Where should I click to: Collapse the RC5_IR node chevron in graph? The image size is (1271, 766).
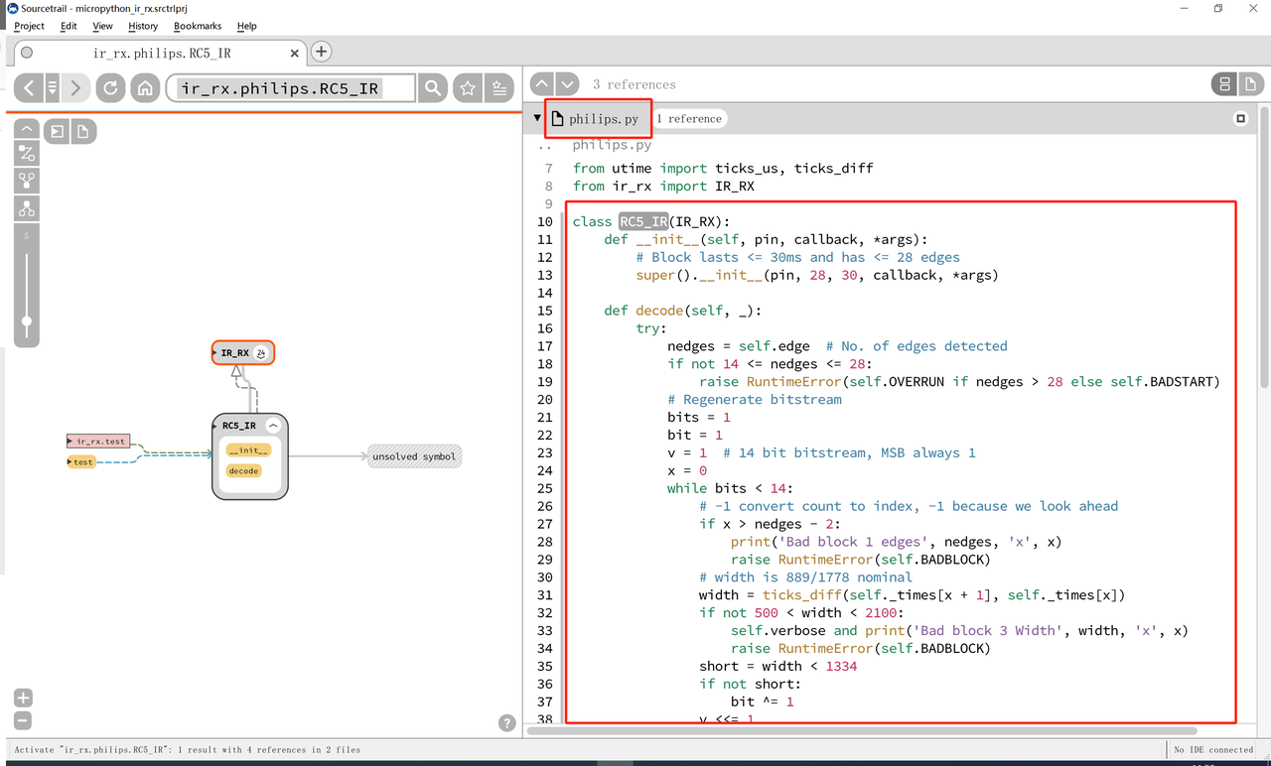273,426
